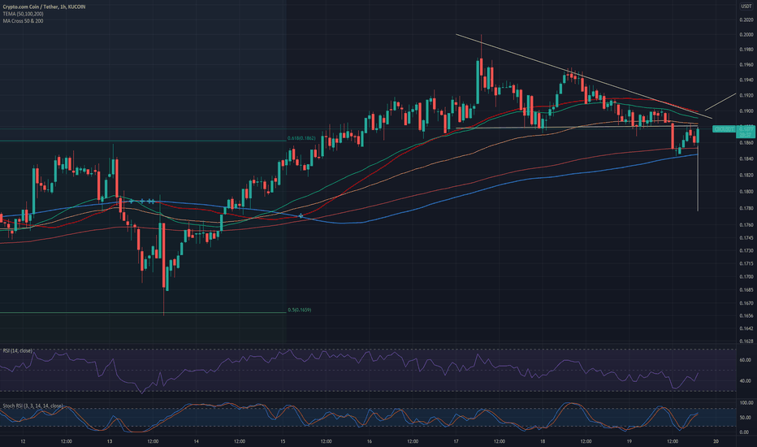Select date 17 on the time axis
This screenshot has height=447, width=757.
click(x=456, y=441)
